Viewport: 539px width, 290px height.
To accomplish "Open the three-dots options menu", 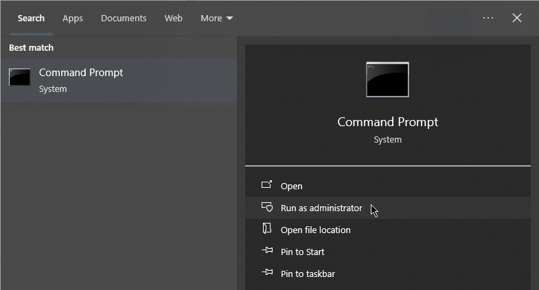I will (488, 18).
